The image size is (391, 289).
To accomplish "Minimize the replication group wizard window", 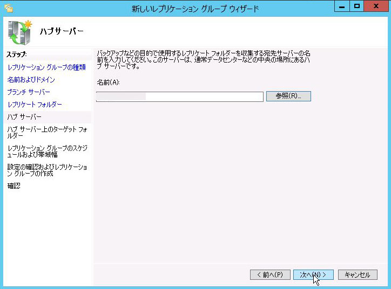I will point(341,6).
